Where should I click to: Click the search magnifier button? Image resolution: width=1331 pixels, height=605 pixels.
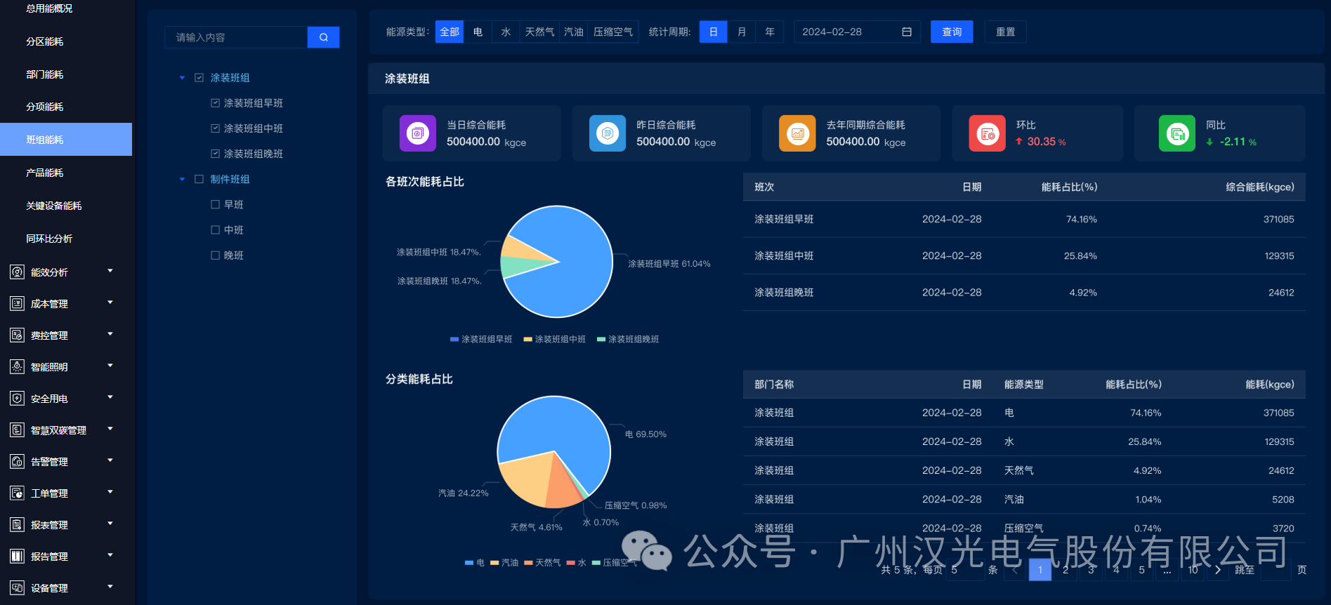coord(323,37)
